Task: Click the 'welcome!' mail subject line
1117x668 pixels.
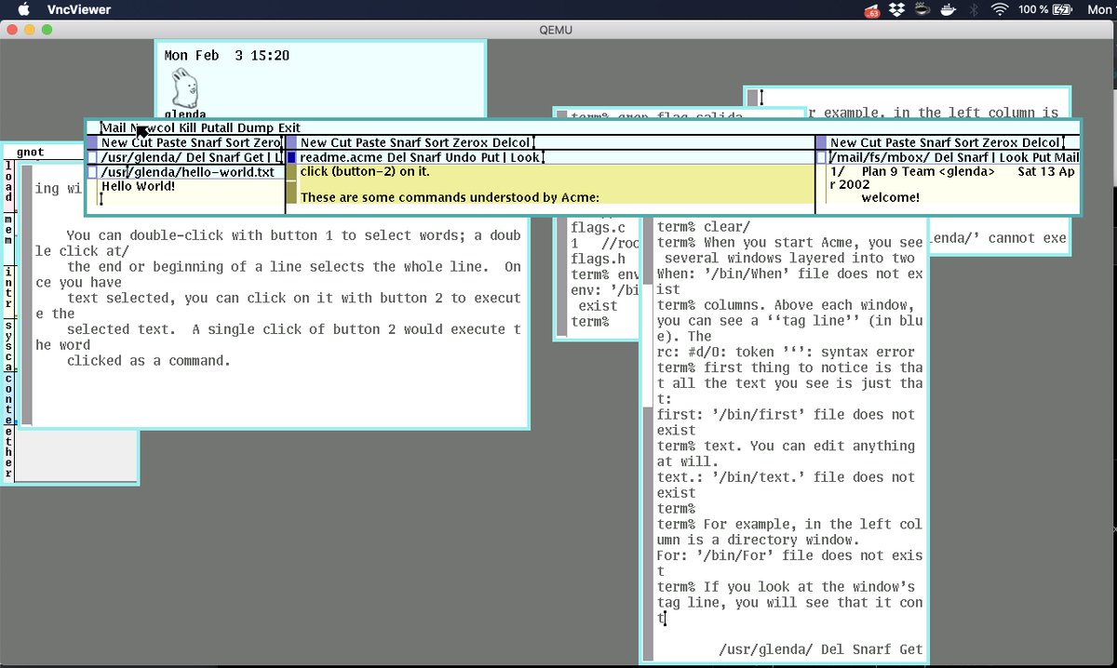Action: (890, 197)
